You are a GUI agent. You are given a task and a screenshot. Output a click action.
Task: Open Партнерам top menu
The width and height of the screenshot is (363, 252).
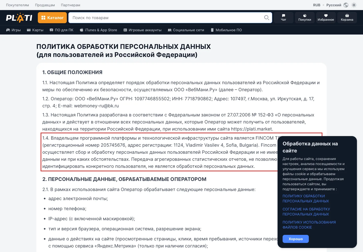click(71, 5)
